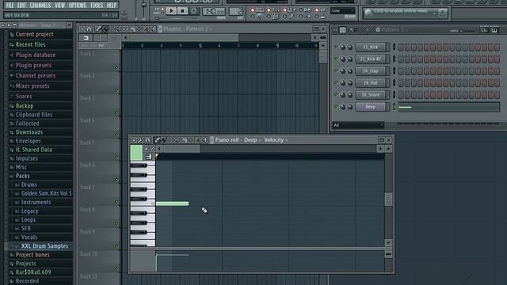The height and width of the screenshot is (285, 507).
Task: Open the TOOLS menu
Action: pos(97,6)
